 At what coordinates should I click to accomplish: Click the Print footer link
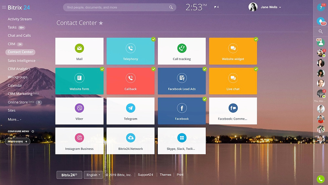[180, 175]
